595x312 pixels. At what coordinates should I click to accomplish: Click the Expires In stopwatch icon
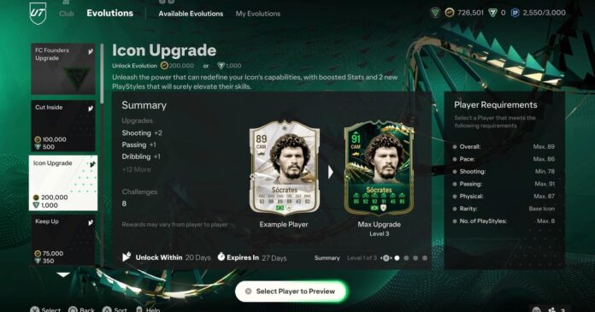tap(221, 257)
